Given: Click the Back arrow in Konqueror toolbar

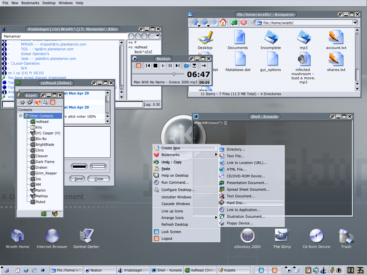Looking at the screenshot, I should coord(205,23).
